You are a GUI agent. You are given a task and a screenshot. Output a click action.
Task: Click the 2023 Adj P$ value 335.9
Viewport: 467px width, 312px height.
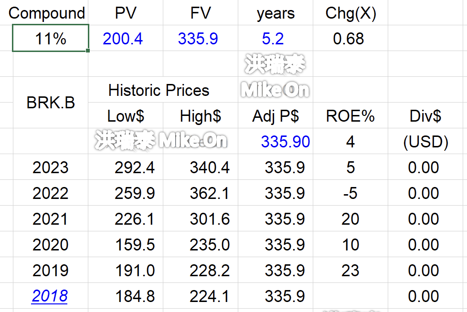(x=285, y=167)
